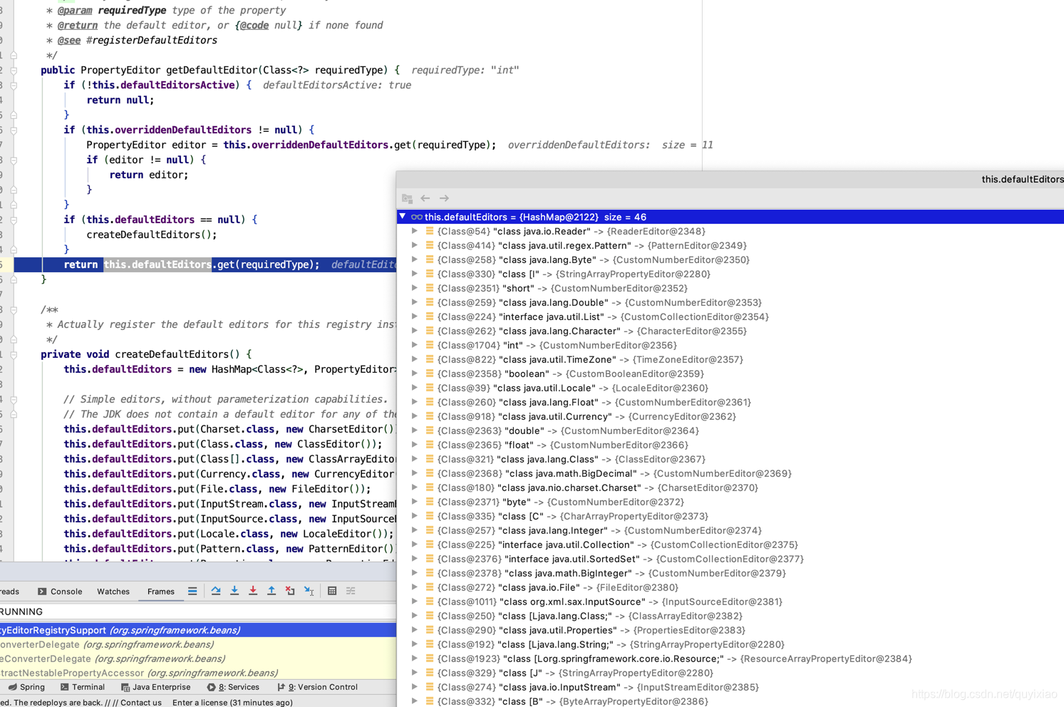Expand the org.xml.sax.InputSource entry
Image resolution: width=1064 pixels, height=707 pixels.
point(415,602)
